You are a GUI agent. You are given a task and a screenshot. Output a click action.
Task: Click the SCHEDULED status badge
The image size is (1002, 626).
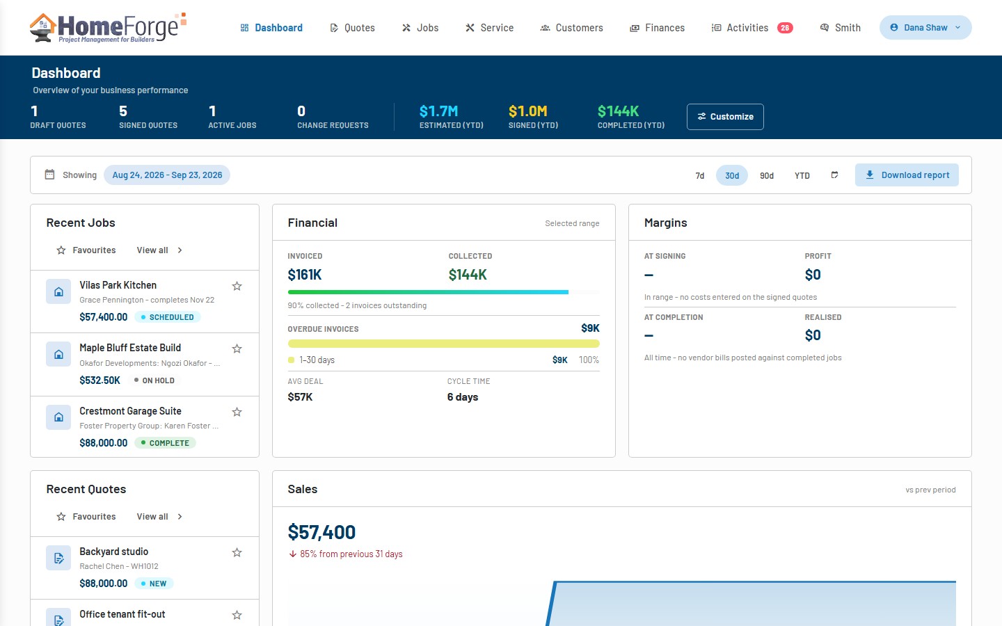[167, 317]
